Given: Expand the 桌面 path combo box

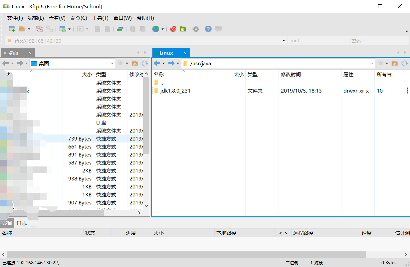Looking at the screenshot, I should (x=112, y=63).
